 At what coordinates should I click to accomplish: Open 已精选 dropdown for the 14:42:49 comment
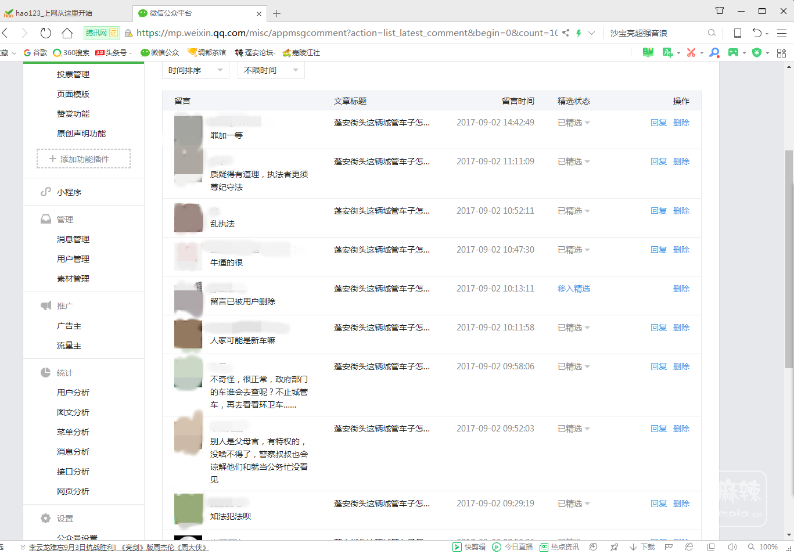[x=574, y=123]
